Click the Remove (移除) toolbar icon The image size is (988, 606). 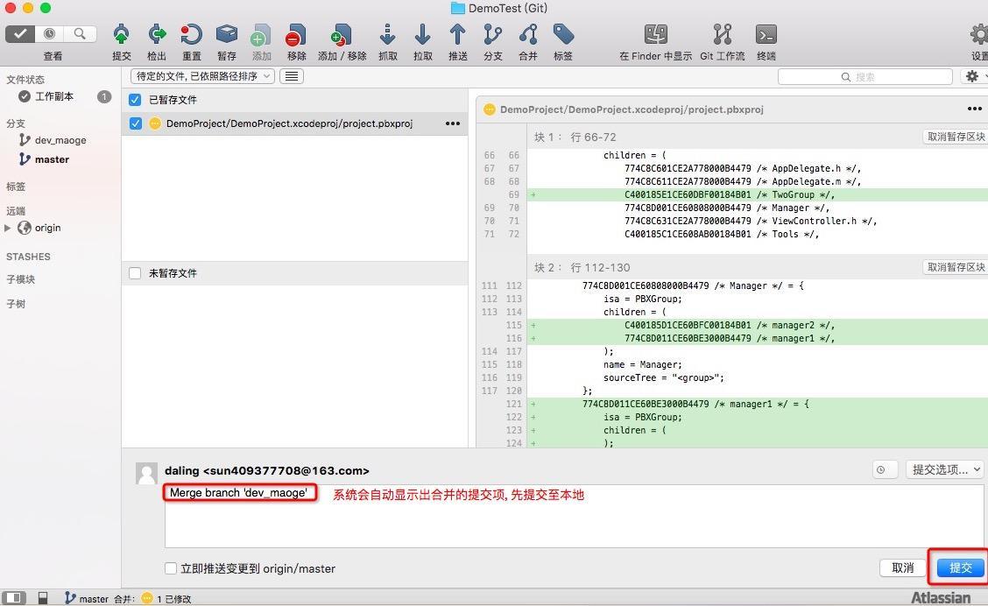coord(296,35)
